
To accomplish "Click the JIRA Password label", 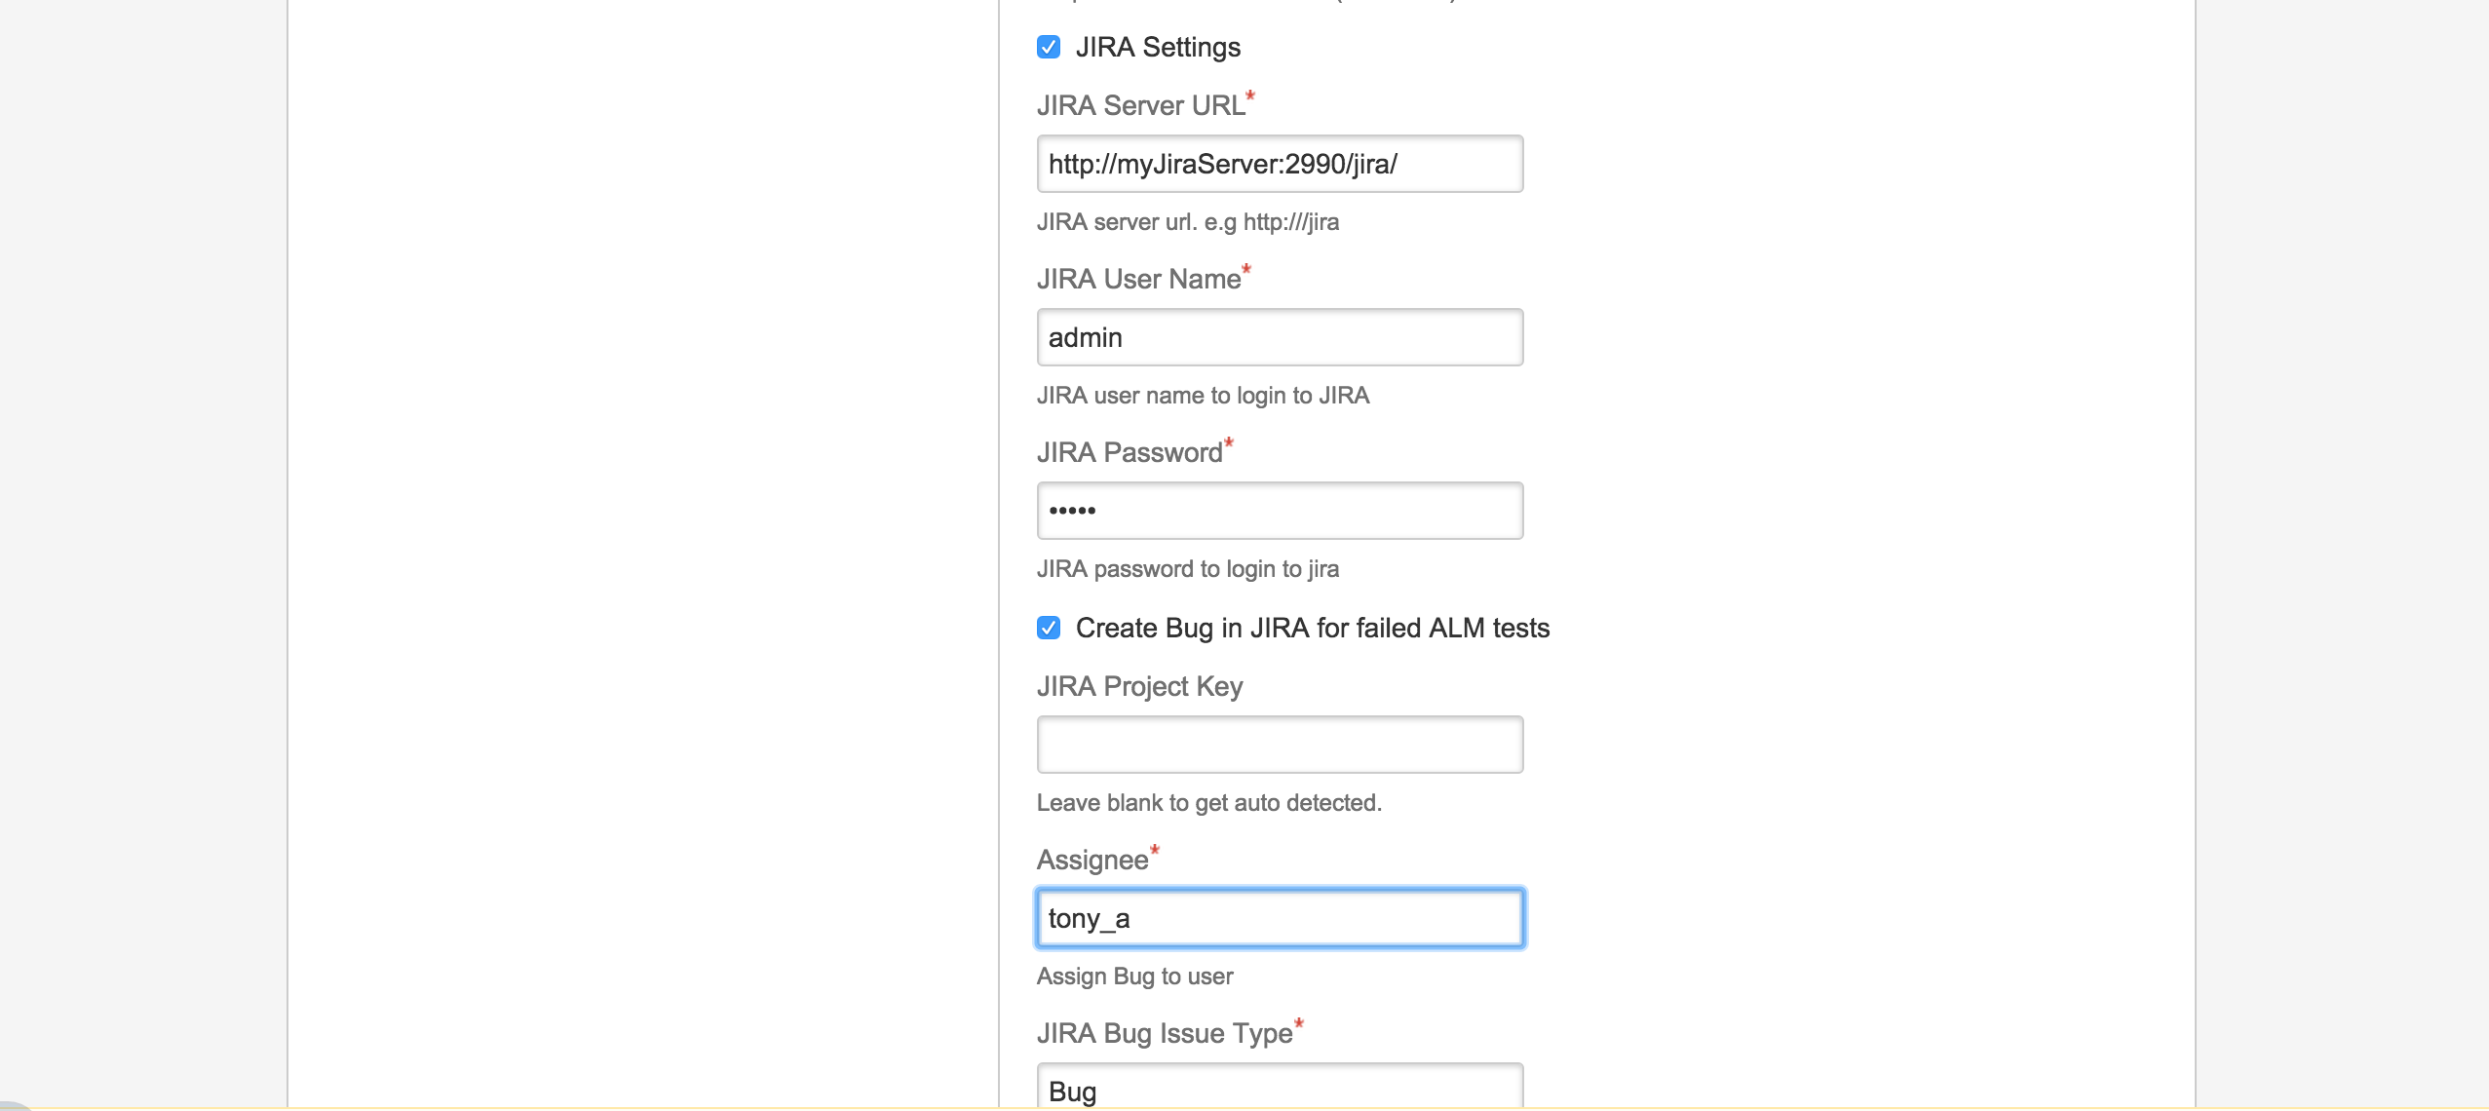I will 1129,452.
